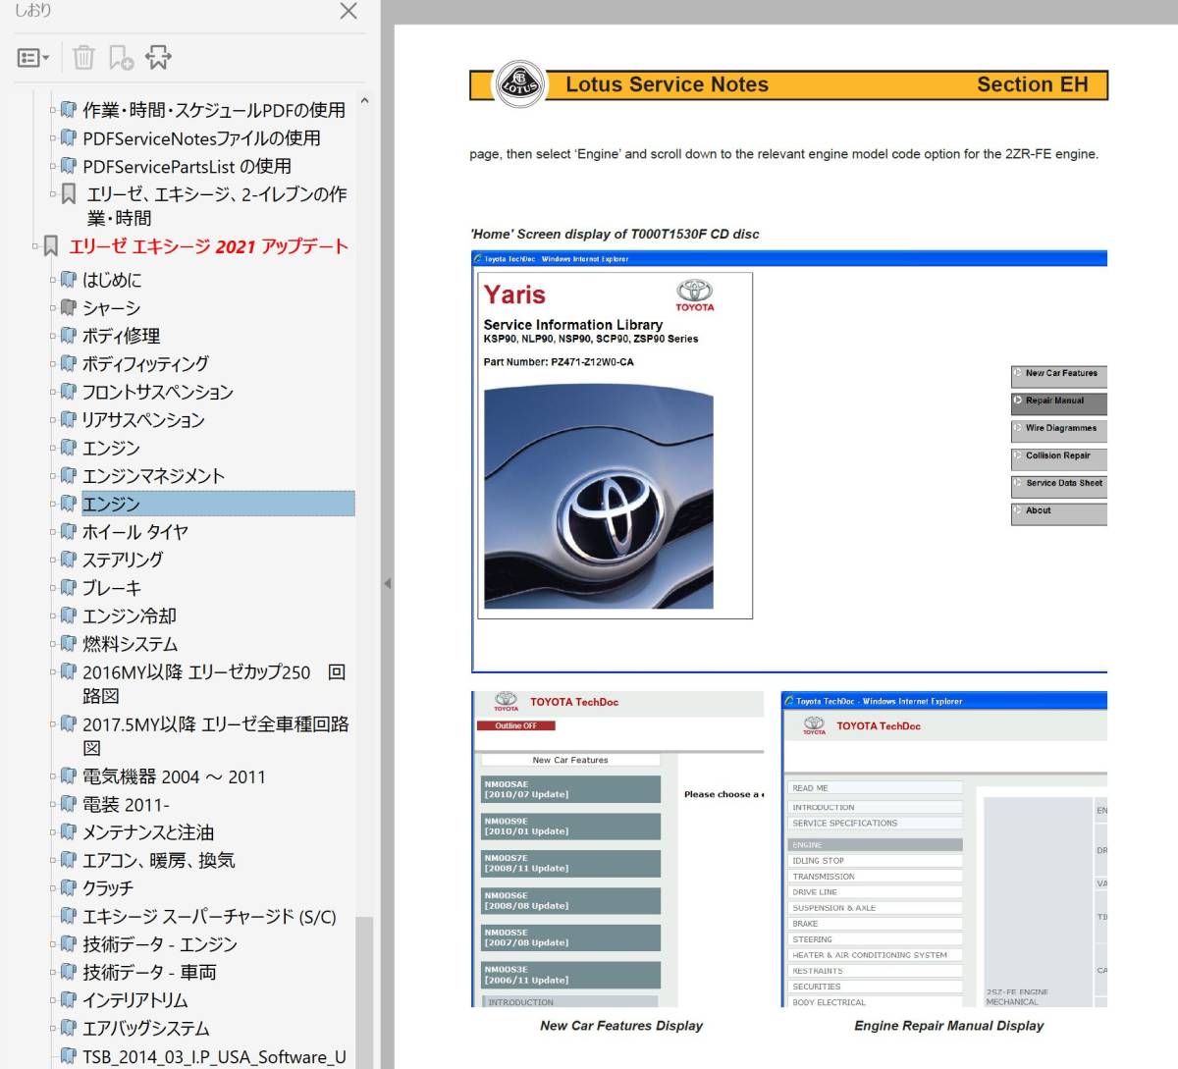This screenshot has height=1069, width=1178.
Task: Click bookmark icon beside ボディフィッティング
Action: click(69, 363)
